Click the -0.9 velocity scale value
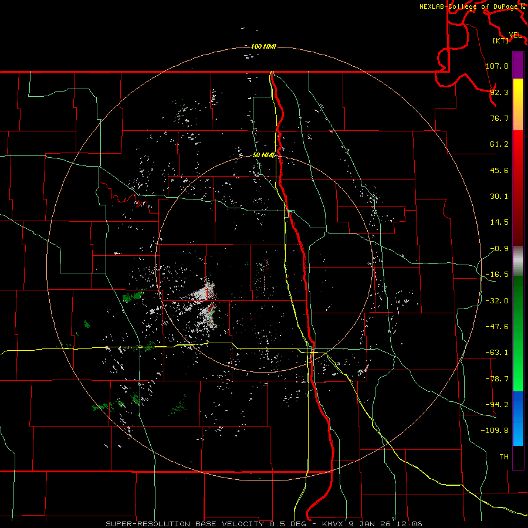This screenshot has height=528, width=528. (x=499, y=249)
